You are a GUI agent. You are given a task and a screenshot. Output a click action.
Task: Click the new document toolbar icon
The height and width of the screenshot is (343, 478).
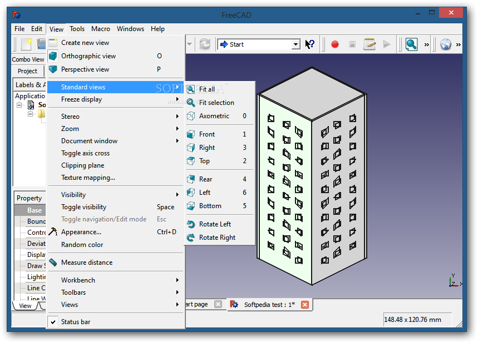tap(26, 44)
